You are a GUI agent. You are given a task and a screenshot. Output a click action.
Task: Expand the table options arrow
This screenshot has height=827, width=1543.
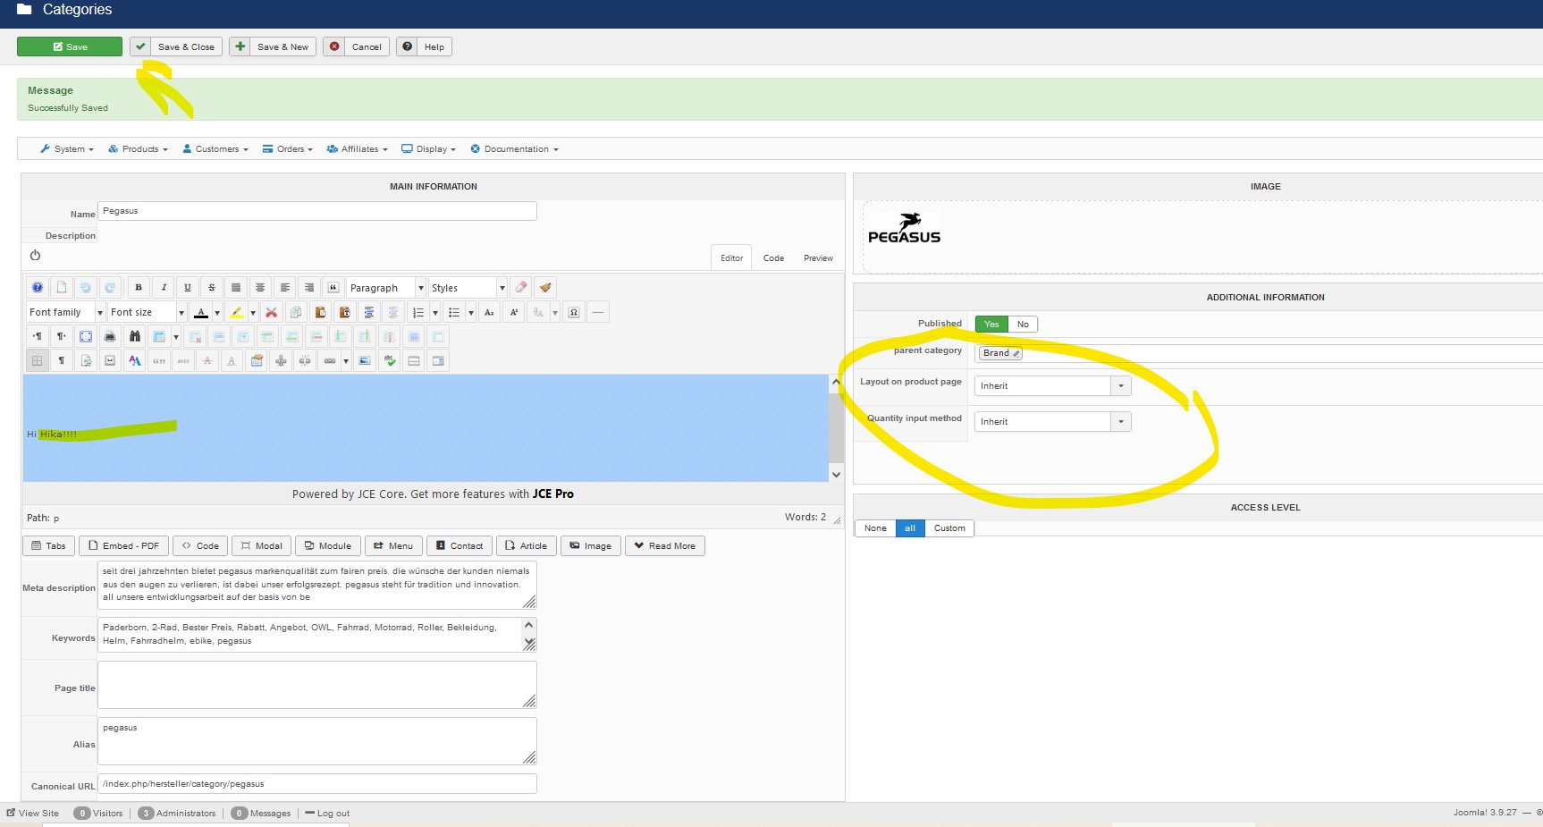(x=176, y=336)
